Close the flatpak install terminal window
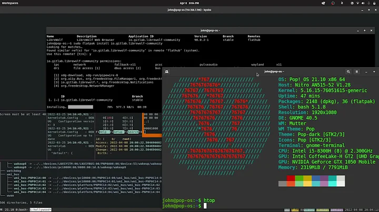The image size is (379, 212). pos(371,30)
